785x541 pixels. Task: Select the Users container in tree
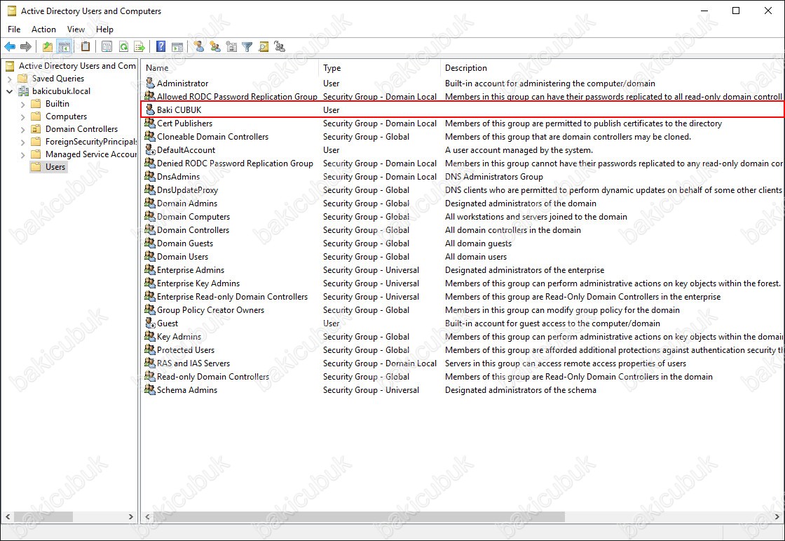pyautogui.click(x=55, y=167)
